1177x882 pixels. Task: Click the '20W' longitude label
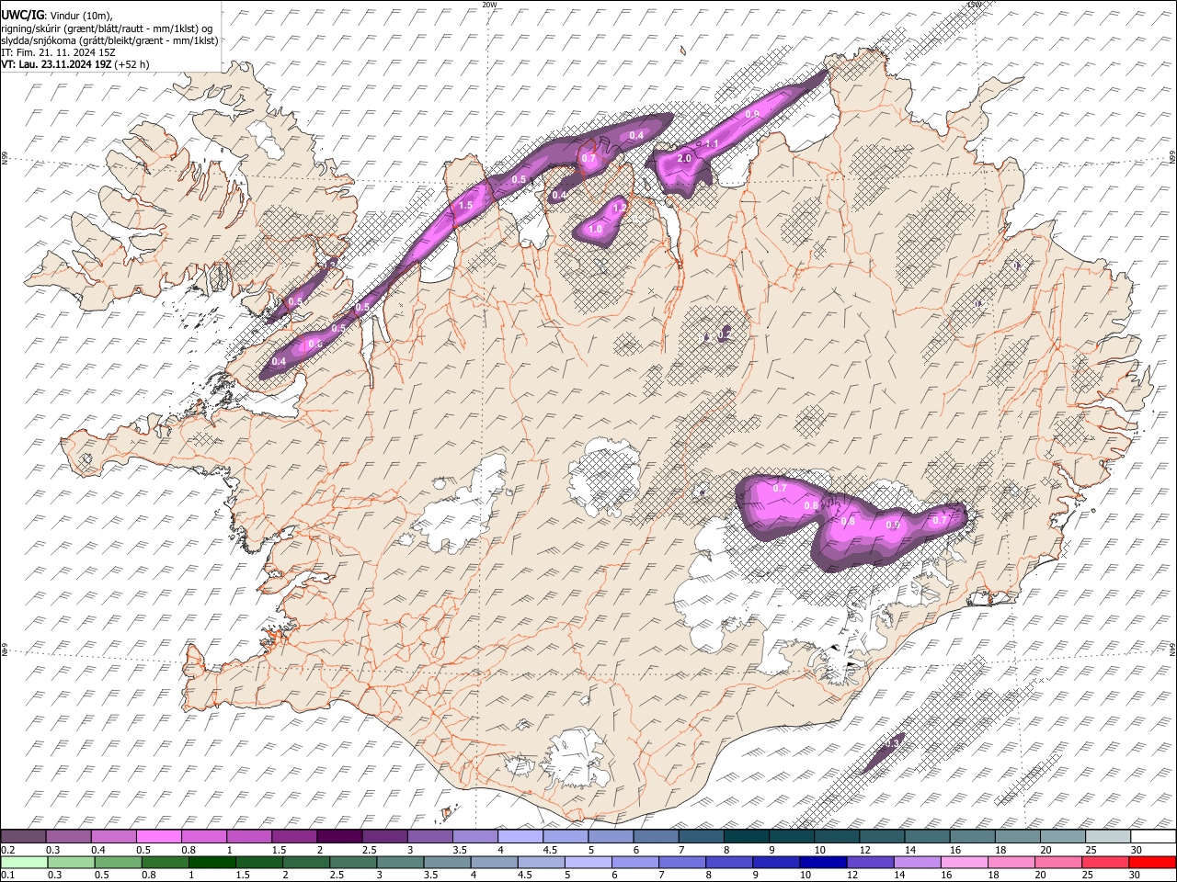(x=489, y=5)
